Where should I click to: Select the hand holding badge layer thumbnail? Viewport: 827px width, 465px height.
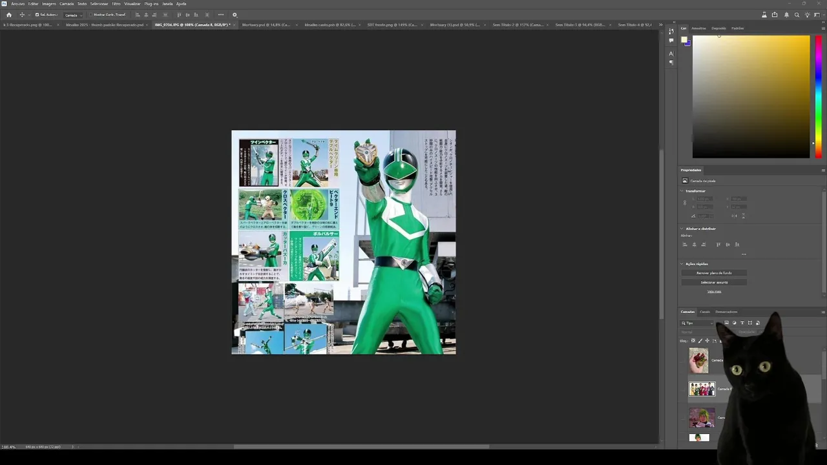698,360
